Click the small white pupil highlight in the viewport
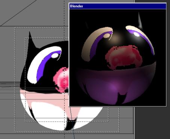 (x=55, y=55)
